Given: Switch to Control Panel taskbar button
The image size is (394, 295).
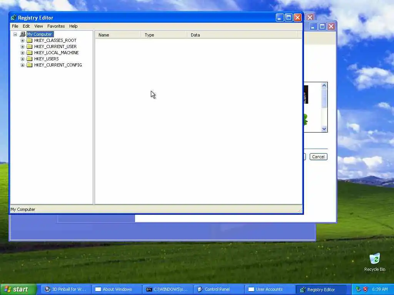Looking at the screenshot, I should (219, 290).
